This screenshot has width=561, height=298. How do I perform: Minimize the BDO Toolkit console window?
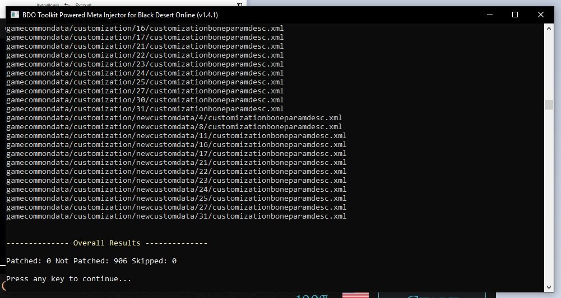[x=489, y=15]
